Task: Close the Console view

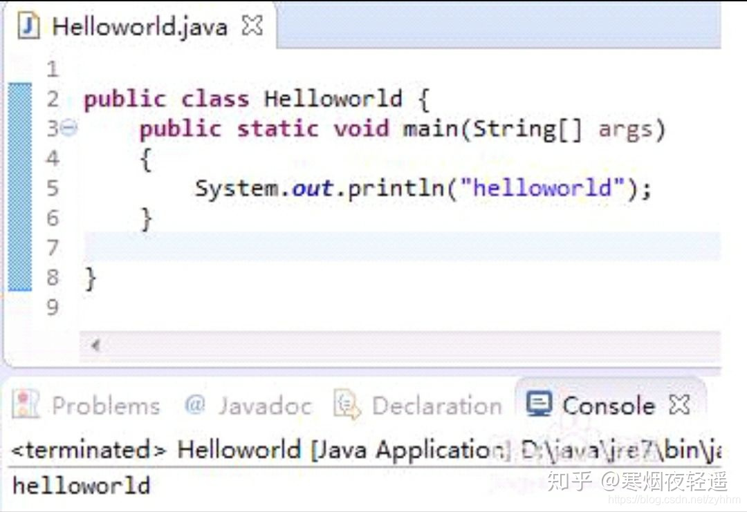Action: point(679,405)
